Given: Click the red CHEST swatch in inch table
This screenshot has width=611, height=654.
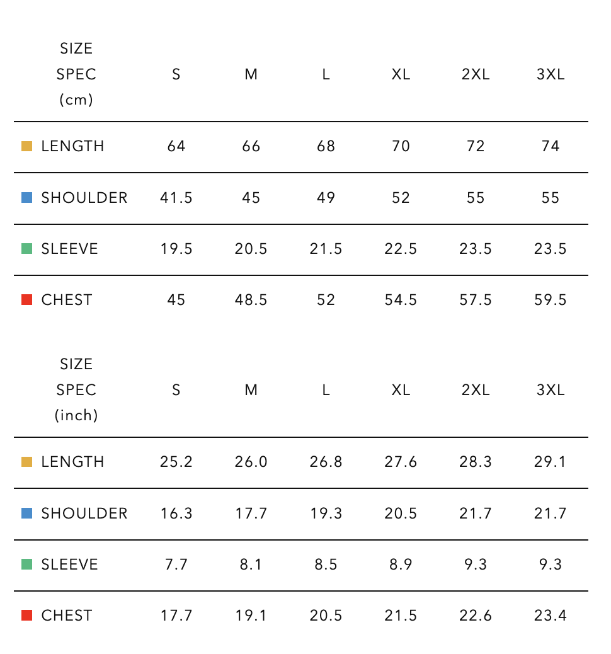Looking at the screenshot, I should pyautogui.click(x=26, y=616).
